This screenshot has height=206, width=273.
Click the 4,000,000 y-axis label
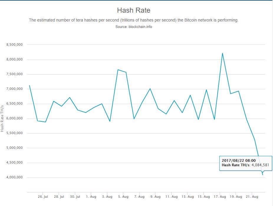(15, 177)
